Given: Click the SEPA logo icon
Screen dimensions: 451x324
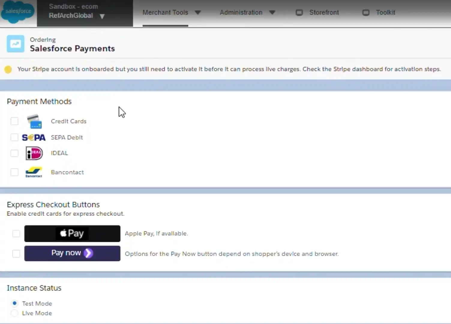Looking at the screenshot, I should pos(34,138).
